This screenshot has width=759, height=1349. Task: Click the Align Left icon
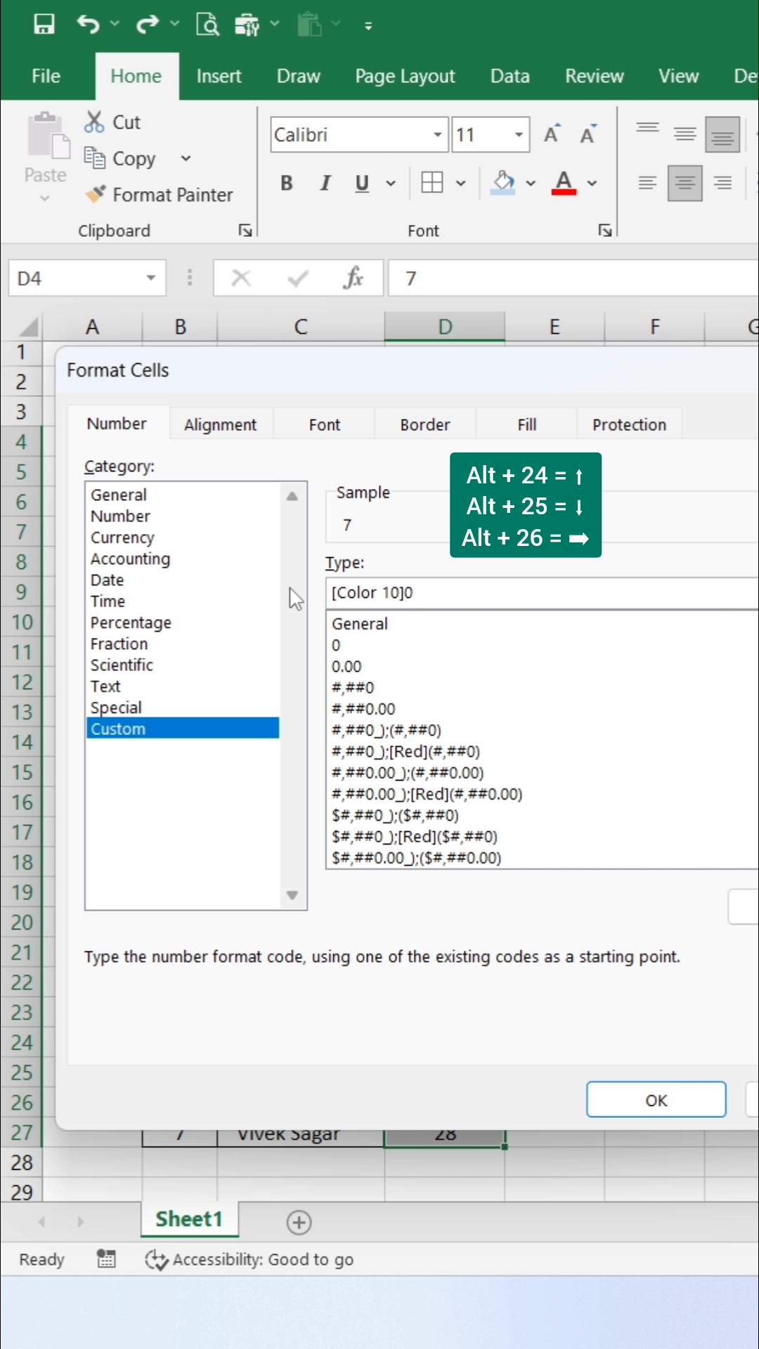647,183
